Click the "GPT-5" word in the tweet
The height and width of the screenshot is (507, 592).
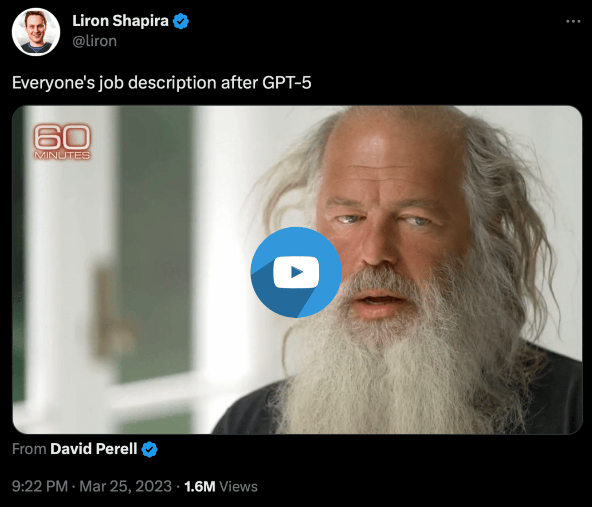pos(287,83)
